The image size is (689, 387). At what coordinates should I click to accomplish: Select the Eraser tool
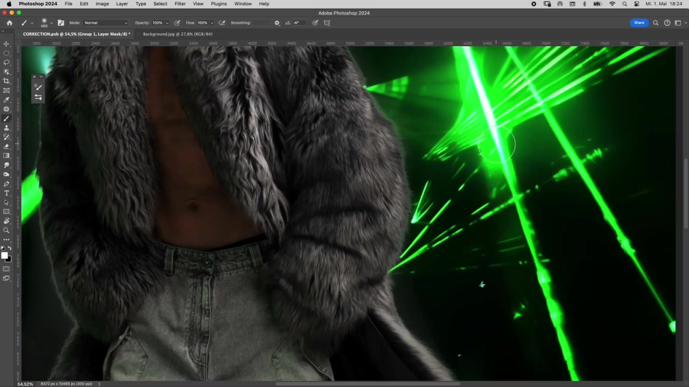[x=6, y=147]
